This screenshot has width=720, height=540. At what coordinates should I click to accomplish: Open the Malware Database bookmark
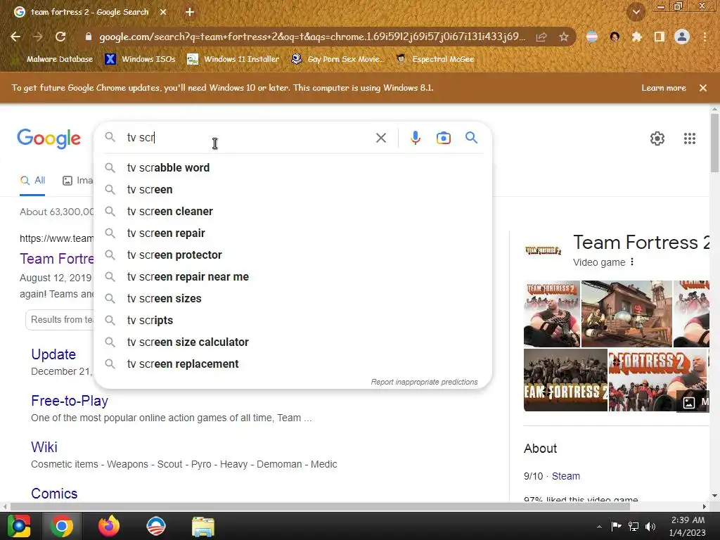click(x=60, y=59)
